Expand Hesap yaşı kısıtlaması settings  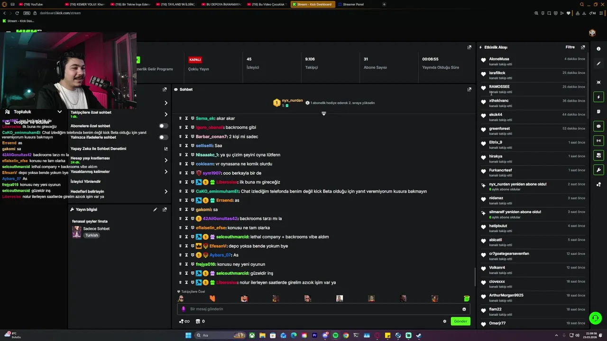pos(166,160)
